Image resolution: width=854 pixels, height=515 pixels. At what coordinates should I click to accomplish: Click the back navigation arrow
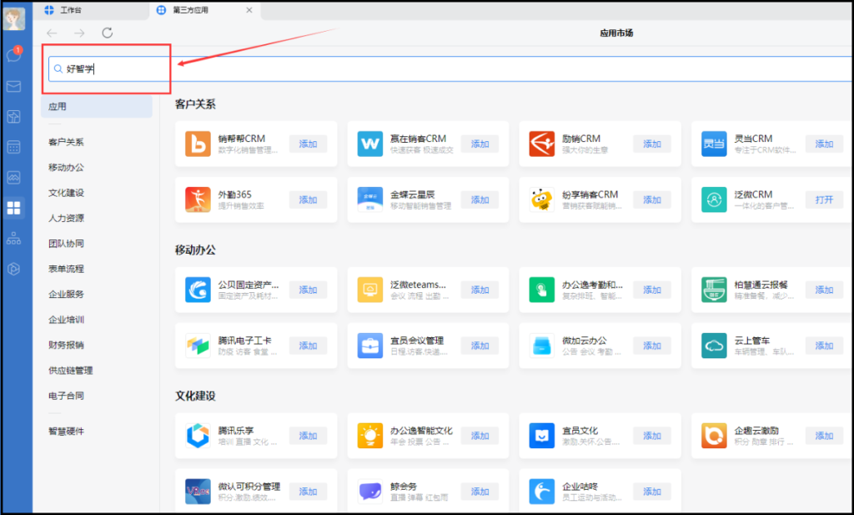[53, 33]
